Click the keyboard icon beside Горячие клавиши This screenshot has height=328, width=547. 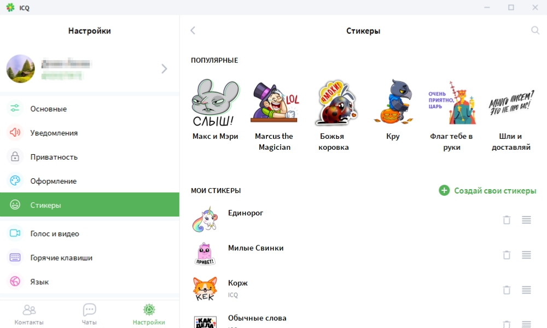[x=15, y=257]
